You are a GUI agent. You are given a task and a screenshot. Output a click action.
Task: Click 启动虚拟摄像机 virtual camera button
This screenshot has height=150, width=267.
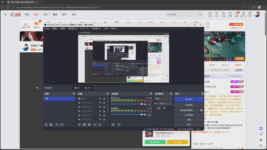click(x=187, y=110)
